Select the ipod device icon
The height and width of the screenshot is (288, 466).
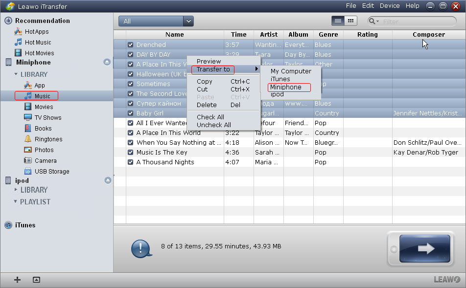pyautogui.click(x=8, y=180)
